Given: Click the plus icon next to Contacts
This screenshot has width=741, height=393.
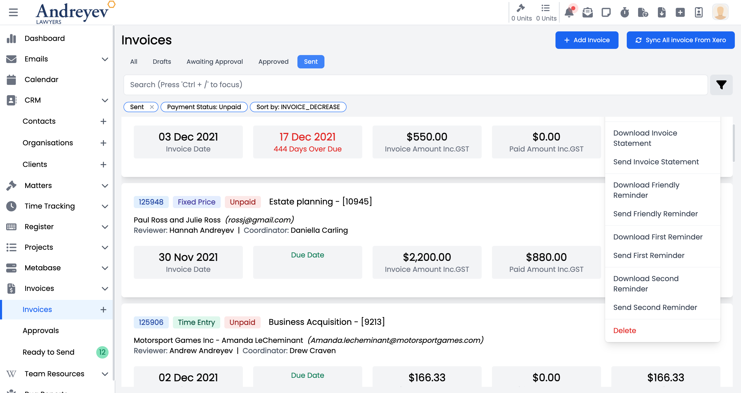Looking at the screenshot, I should tap(103, 121).
